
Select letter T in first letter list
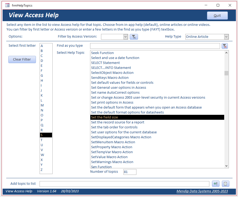pyautogui.click(x=46, y=140)
